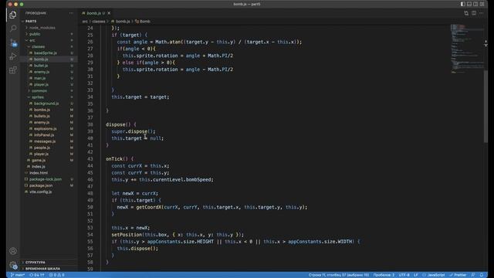Click 'classes' in the breadcrumb
Viewport: 494px width, 278px height.
tap(99, 22)
